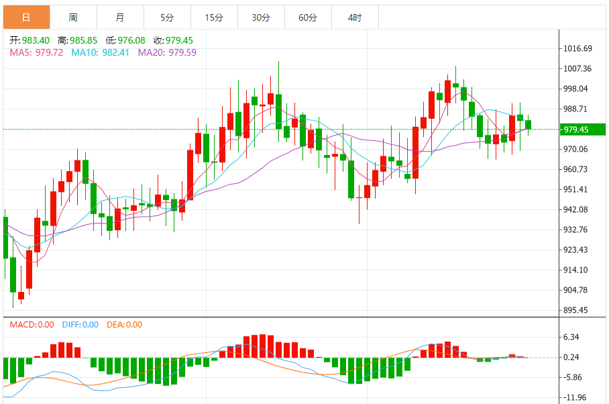Click the closing price 收:979.45

tap(173, 40)
